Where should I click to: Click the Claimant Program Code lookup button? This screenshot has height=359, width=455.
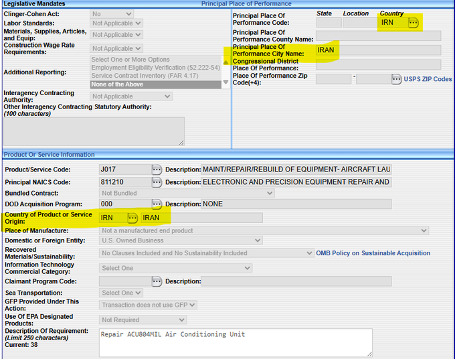point(157,281)
